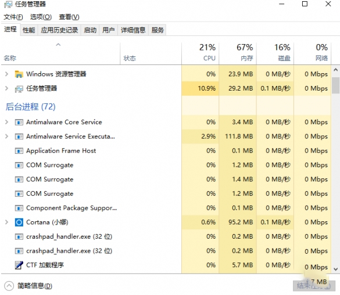Viewport: 340px width, 295px height.
Task: Open the 查看(V) menu
Action: (69, 17)
